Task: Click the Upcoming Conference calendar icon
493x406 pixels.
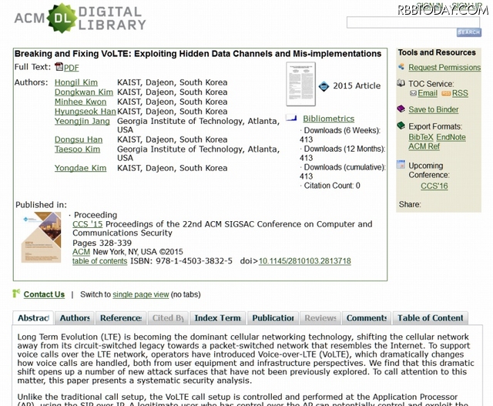Action: point(401,164)
